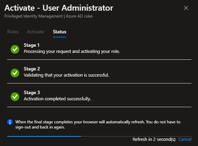Switch to the Roles tab
198x146 pixels.
coord(13,32)
